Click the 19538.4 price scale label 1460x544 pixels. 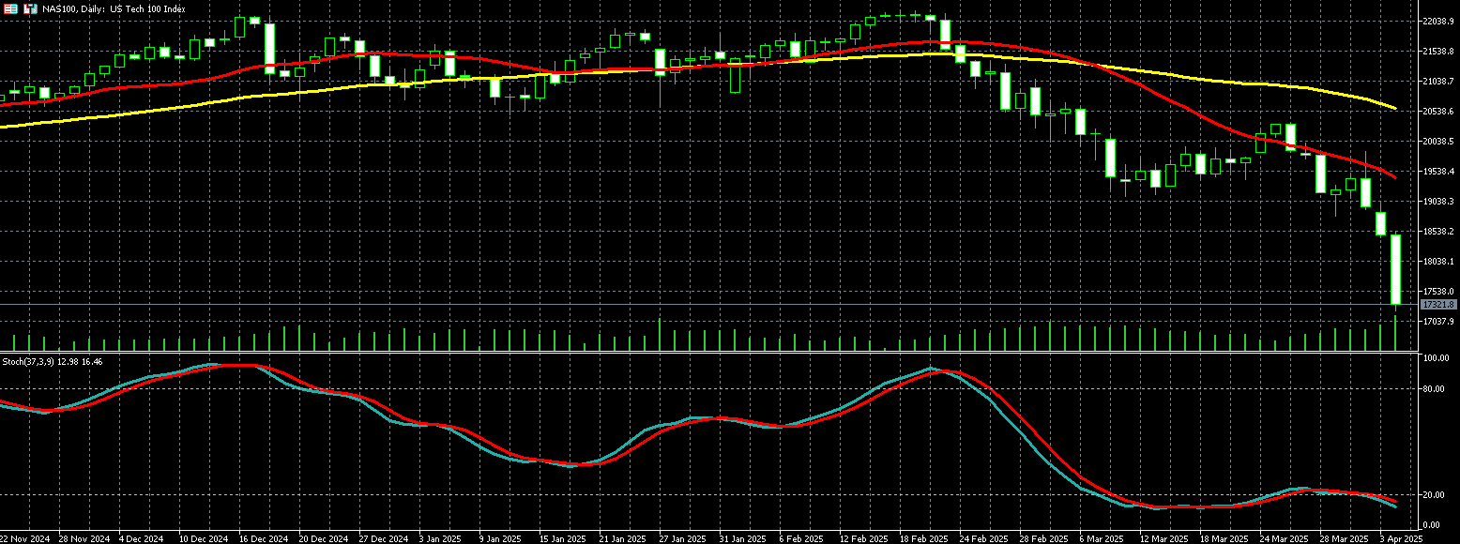[1437, 171]
